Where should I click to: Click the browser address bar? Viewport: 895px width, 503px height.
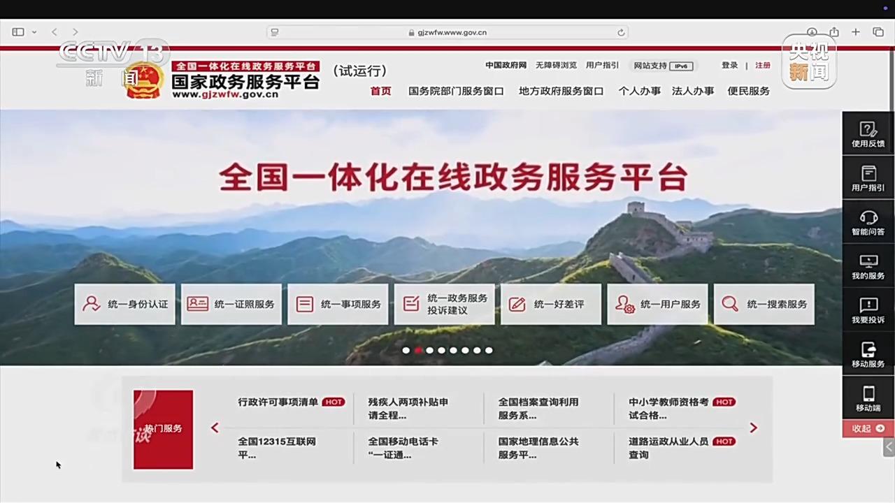pyautogui.click(x=447, y=32)
